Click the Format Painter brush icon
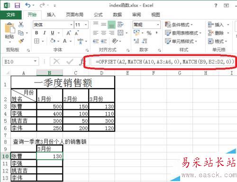The width and height of the screenshot is (237, 182). [x=21, y=41]
